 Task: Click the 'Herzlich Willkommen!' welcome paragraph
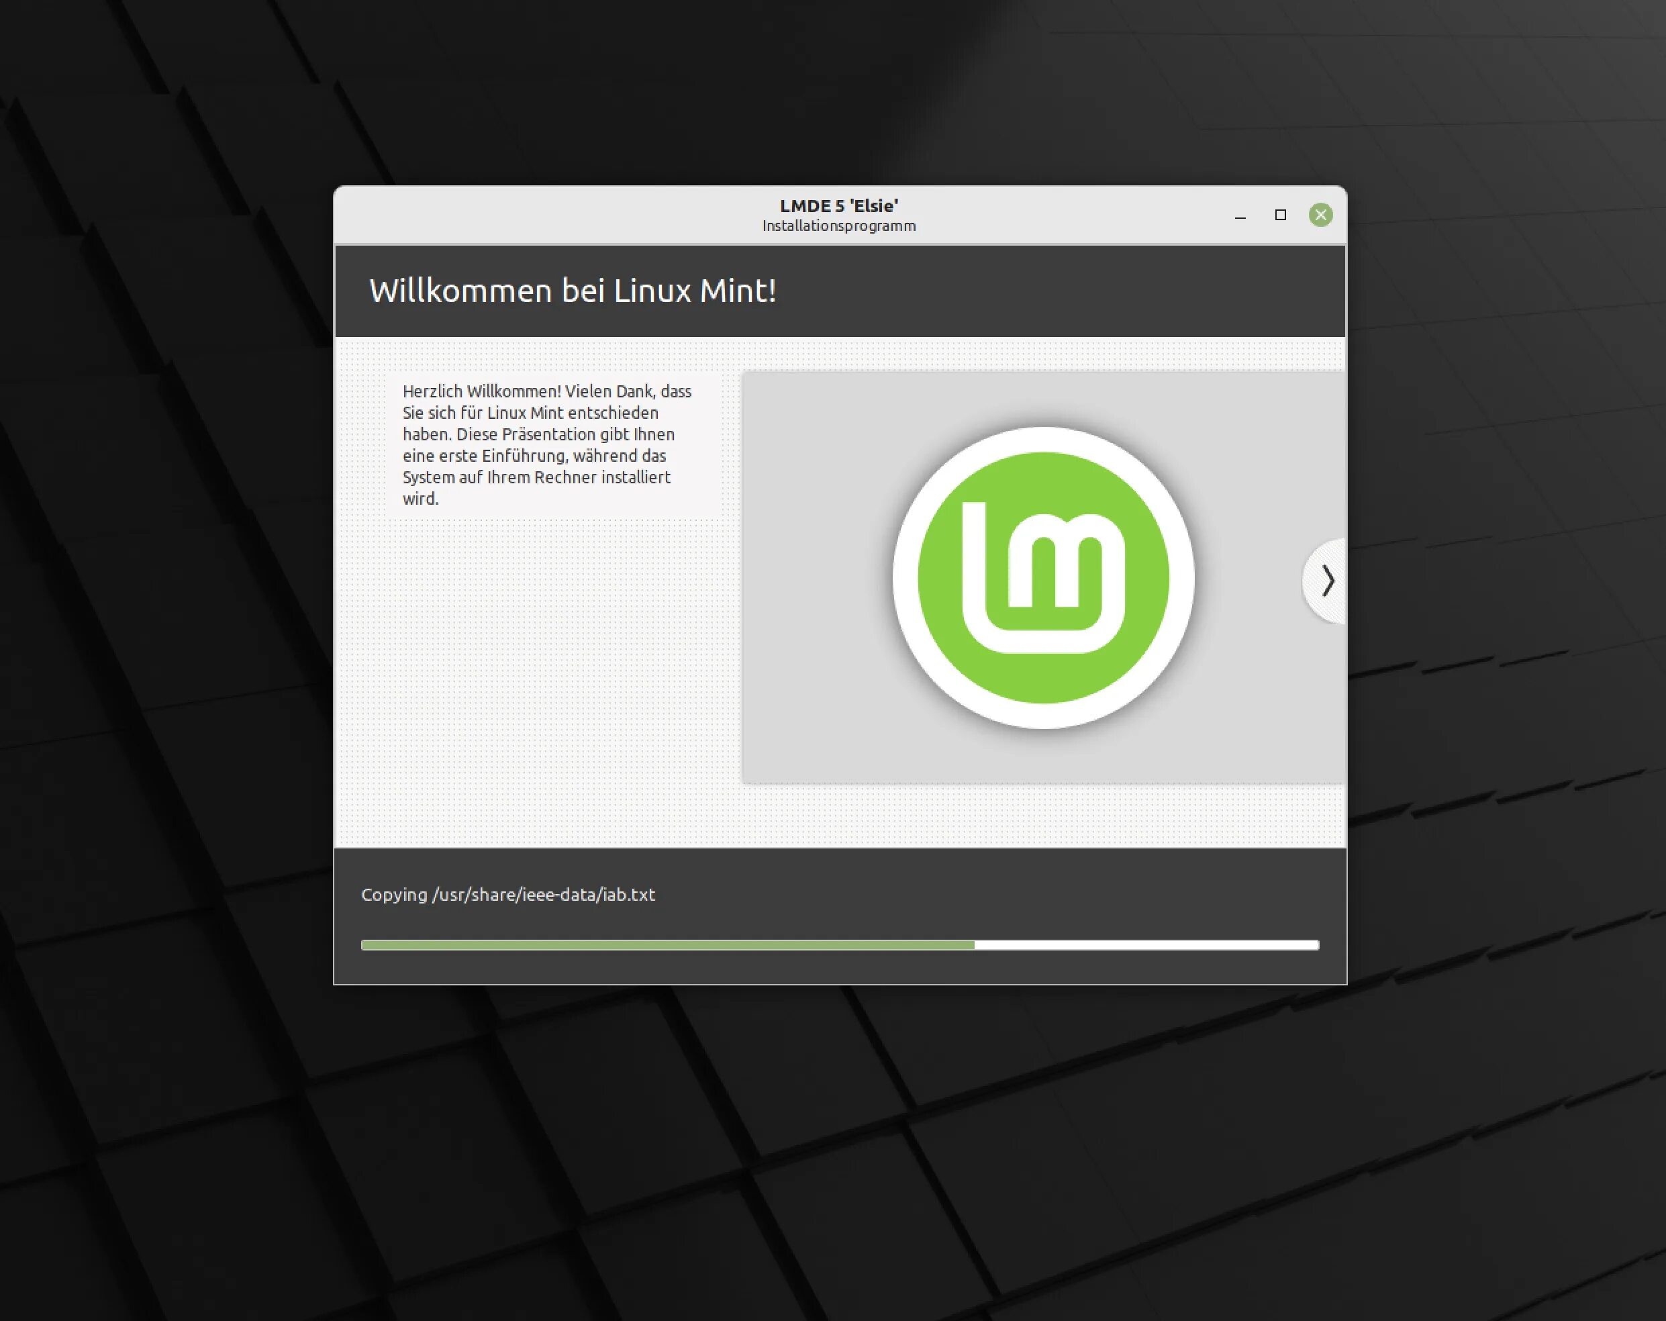[x=546, y=445]
